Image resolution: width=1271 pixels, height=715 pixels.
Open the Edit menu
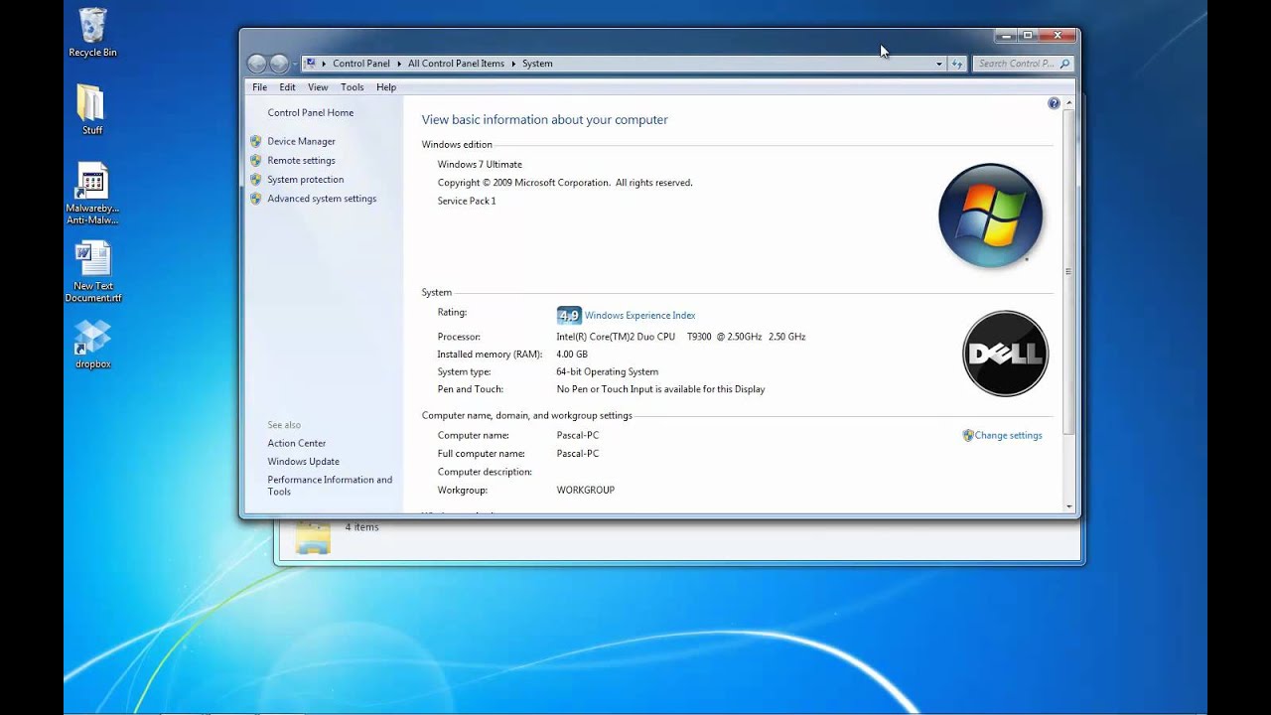(x=287, y=87)
